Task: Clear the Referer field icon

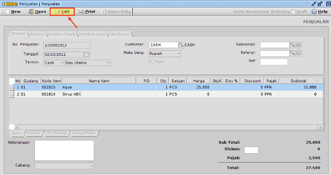Action: click(x=299, y=53)
